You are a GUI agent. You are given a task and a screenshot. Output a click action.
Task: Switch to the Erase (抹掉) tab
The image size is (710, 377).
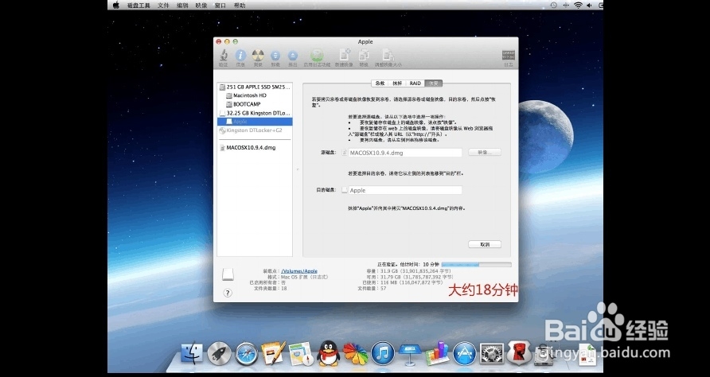[x=397, y=84]
